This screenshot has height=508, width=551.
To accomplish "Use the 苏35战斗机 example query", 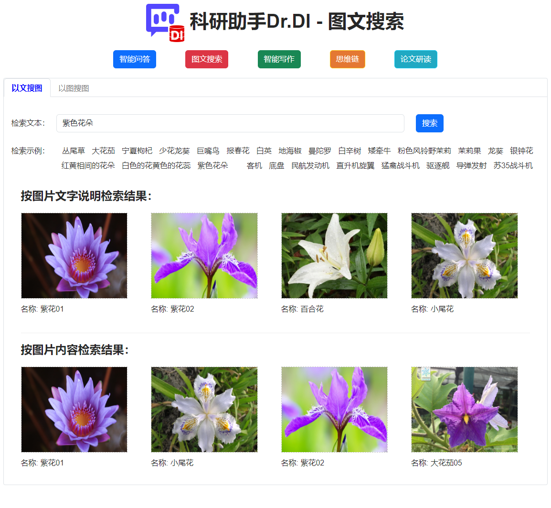I will click(x=513, y=165).
